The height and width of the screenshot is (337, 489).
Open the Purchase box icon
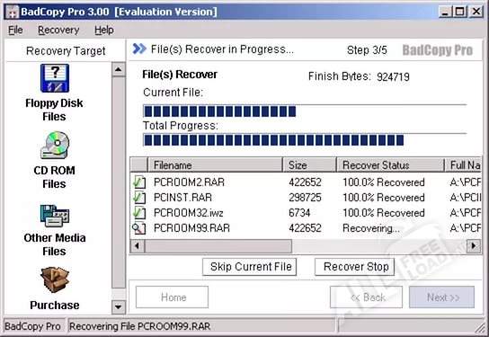click(x=55, y=279)
